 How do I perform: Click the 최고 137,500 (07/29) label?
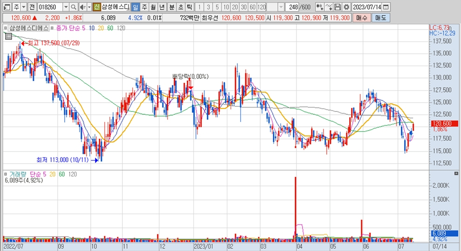[x=54, y=43]
